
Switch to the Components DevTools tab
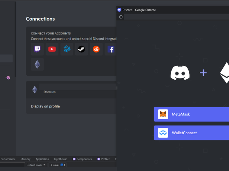coord(82,159)
